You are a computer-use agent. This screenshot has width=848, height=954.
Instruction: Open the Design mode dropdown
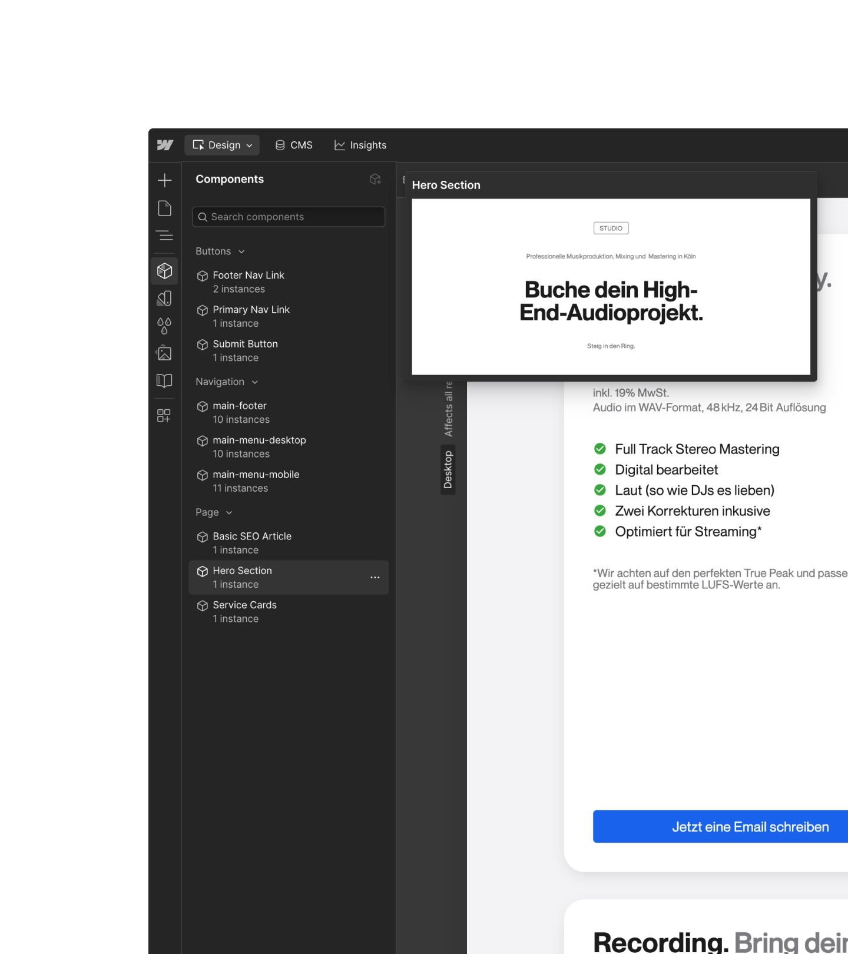223,145
